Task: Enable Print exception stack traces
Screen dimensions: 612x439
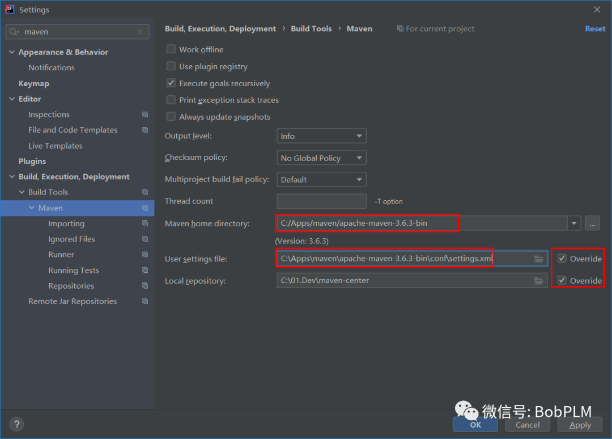Action: click(171, 100)
